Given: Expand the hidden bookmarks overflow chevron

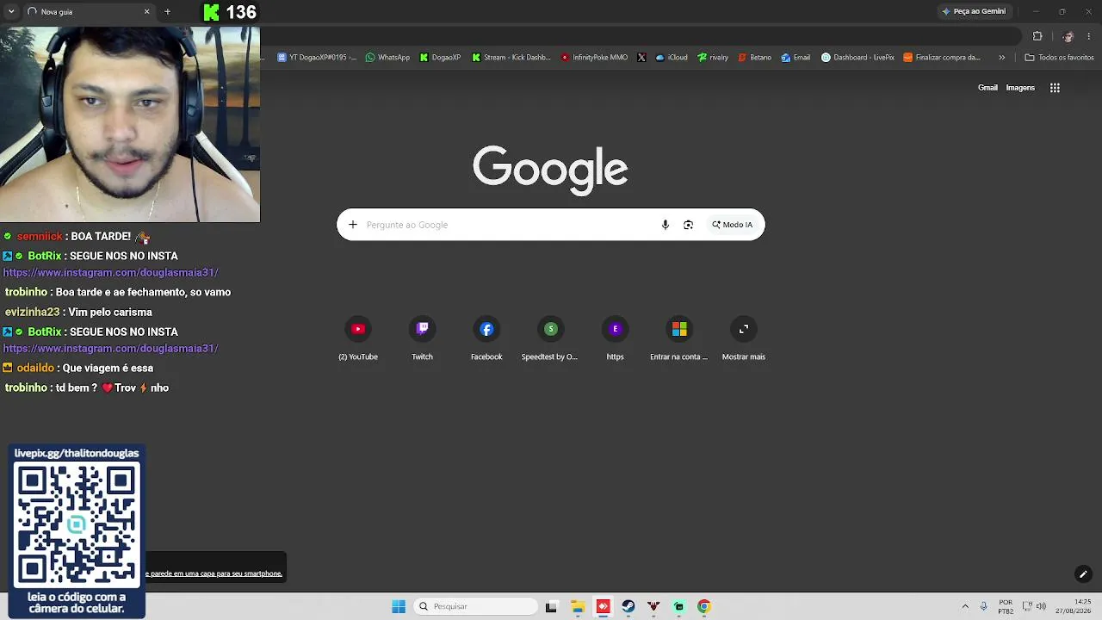Looking at the screenshot, I should 1001,58.
